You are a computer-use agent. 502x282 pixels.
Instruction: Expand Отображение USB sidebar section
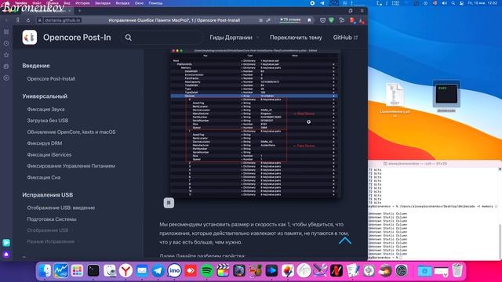[50, 230]
